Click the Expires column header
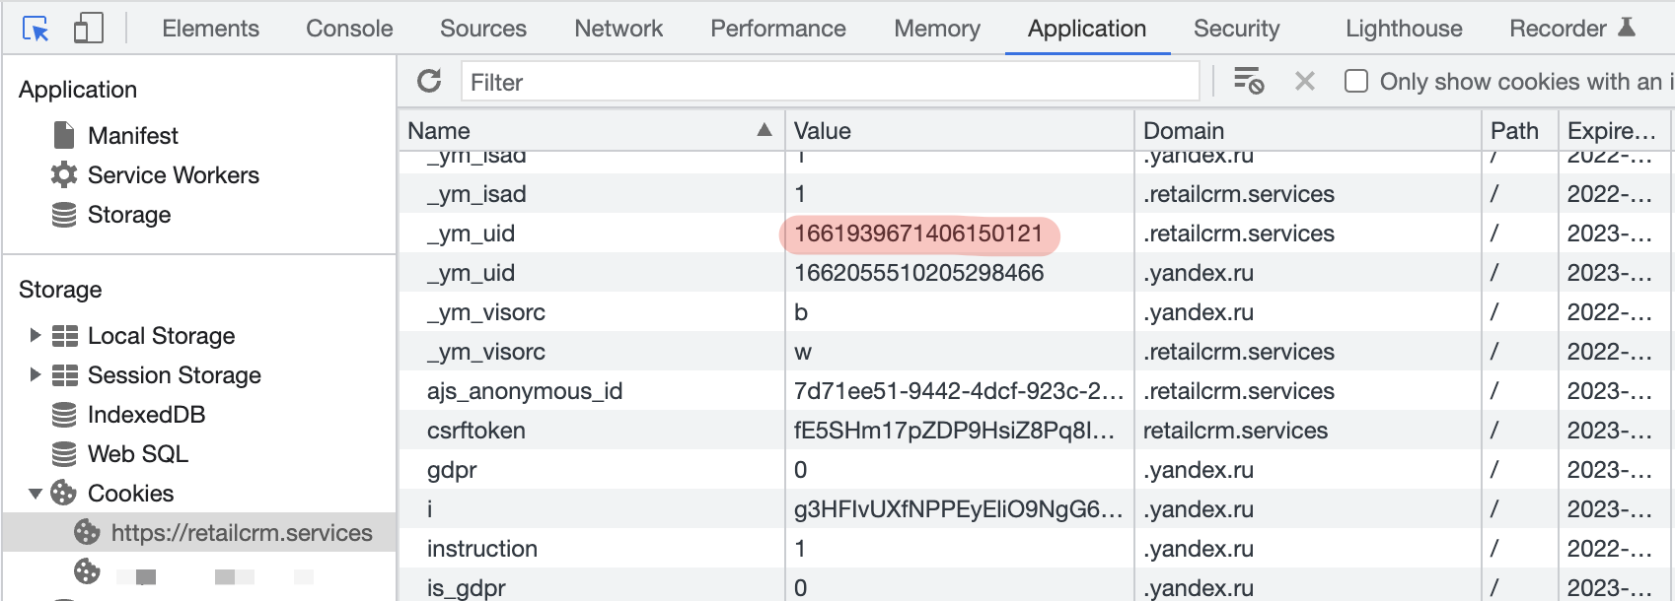The image size is (1675, 601). [1614, 130]
